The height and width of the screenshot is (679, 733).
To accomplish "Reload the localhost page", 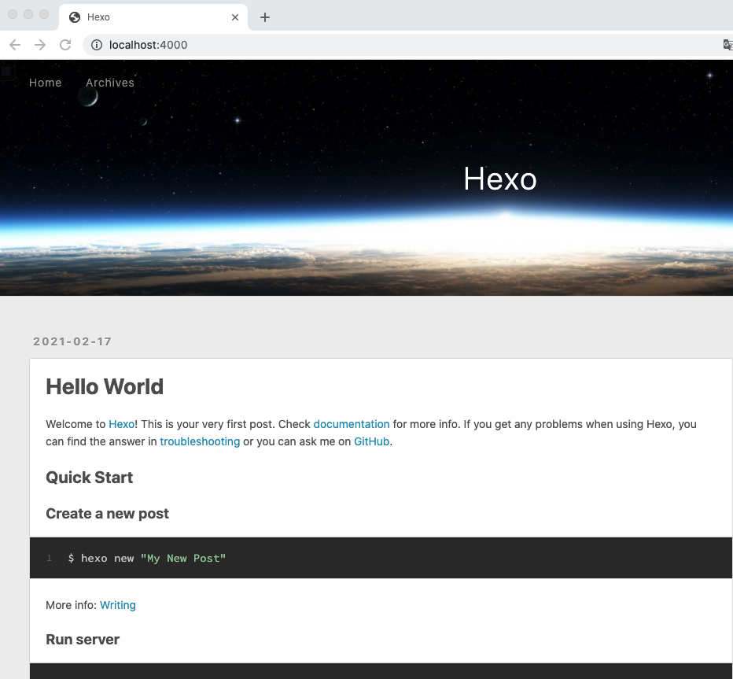I will 65,45.
